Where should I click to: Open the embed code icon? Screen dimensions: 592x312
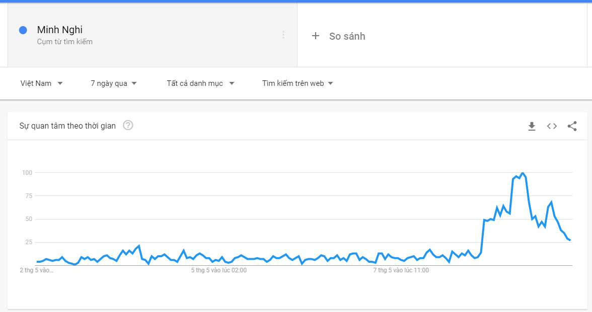552,126
